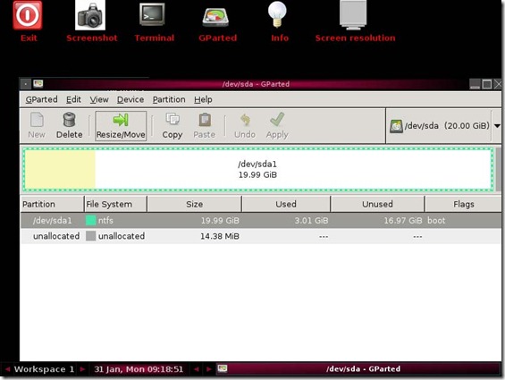Open the Screenshot camera icon
Screen dimensions: 505x380
90,15
